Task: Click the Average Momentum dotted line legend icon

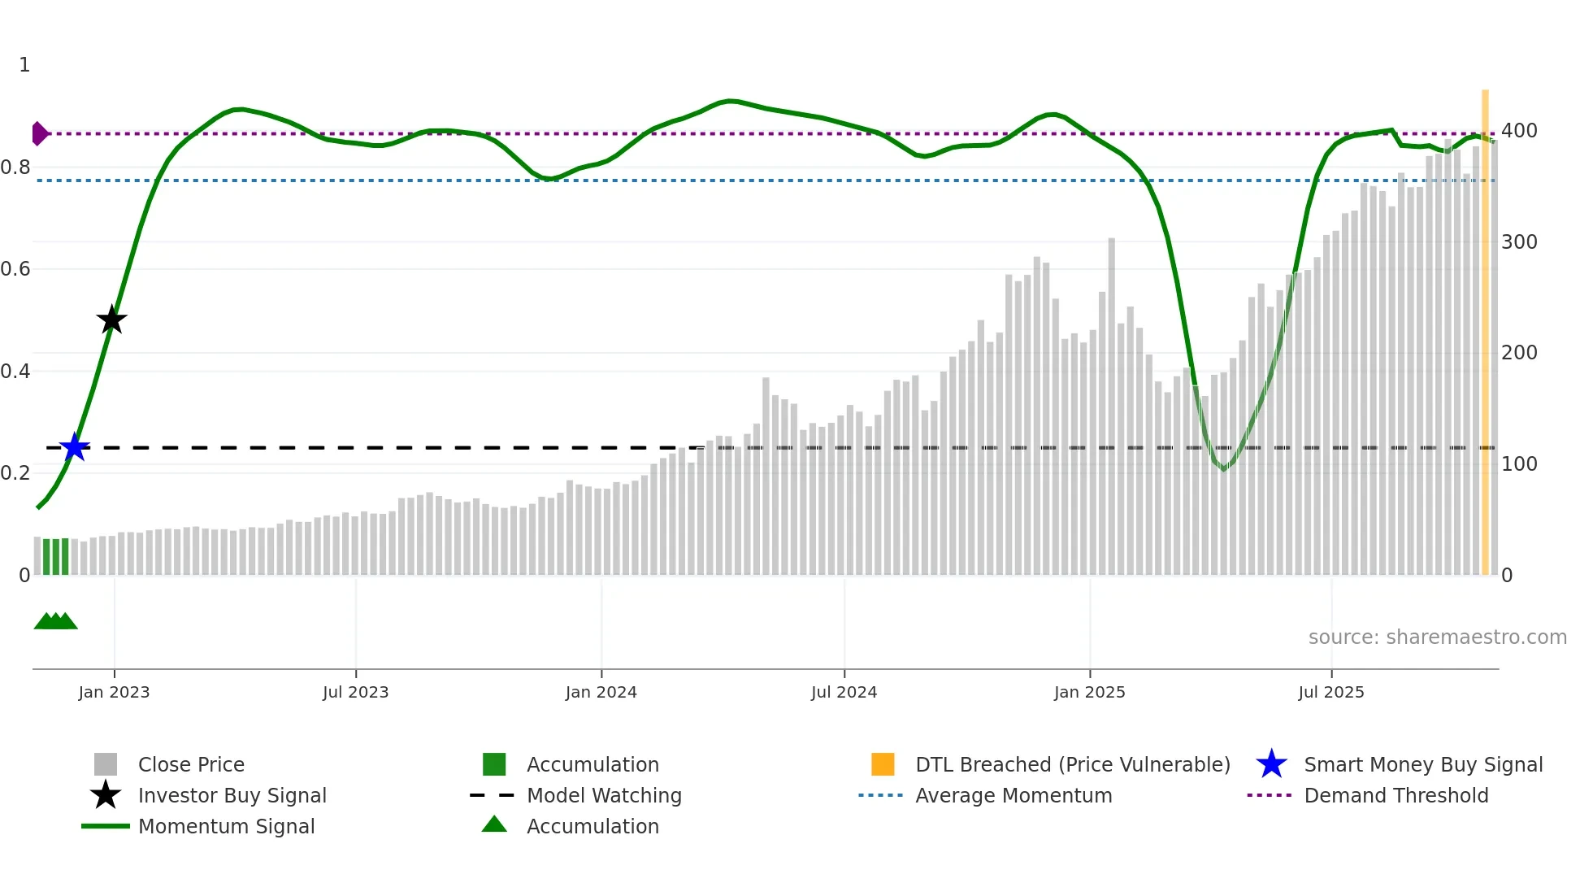Action: [881, 795]
